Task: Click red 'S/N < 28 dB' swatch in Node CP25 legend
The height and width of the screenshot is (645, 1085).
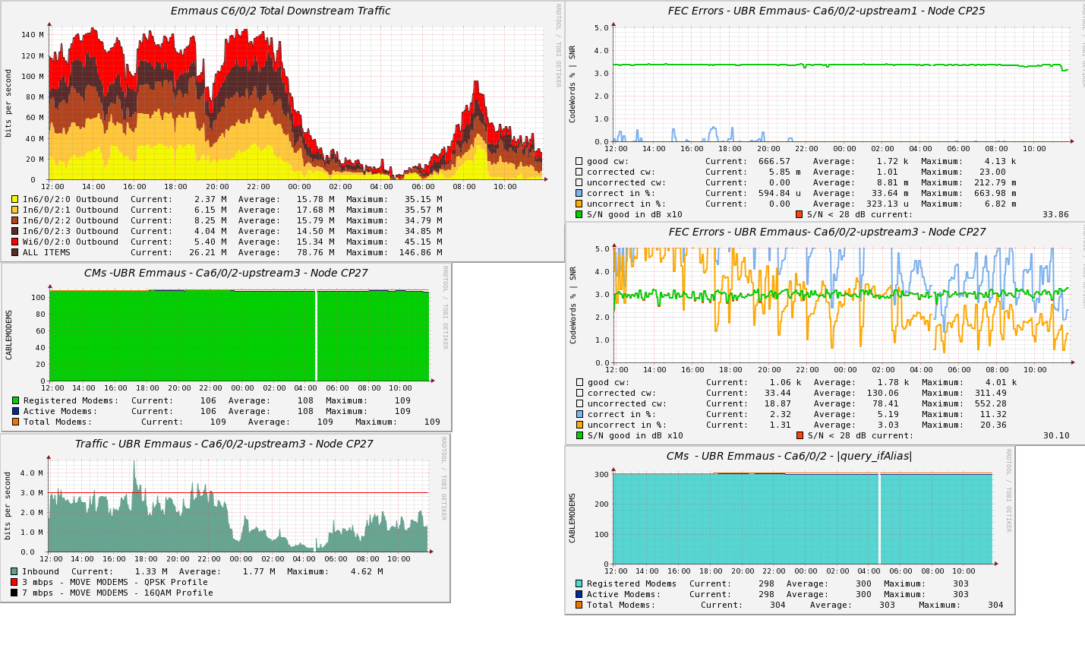Action: (x=799, y=214)
